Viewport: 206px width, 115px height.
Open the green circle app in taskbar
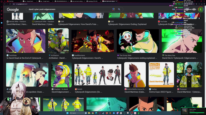[x=139, y=113]
